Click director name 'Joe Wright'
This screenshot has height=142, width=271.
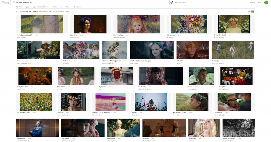111,141
